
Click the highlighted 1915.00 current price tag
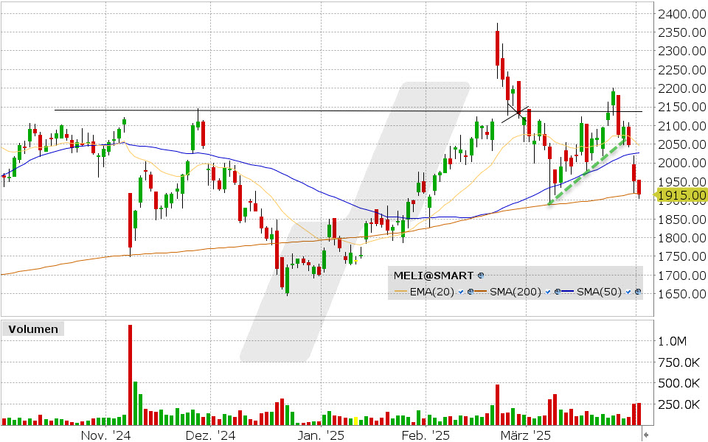point(681,195)
